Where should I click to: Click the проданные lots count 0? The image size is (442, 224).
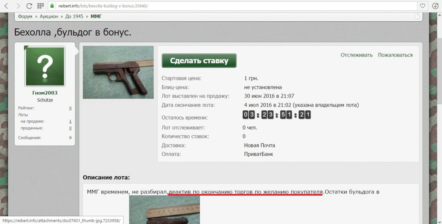70,128
